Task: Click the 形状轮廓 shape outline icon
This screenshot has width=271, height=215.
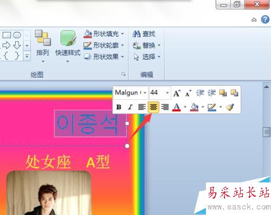Action: (88, 46)
